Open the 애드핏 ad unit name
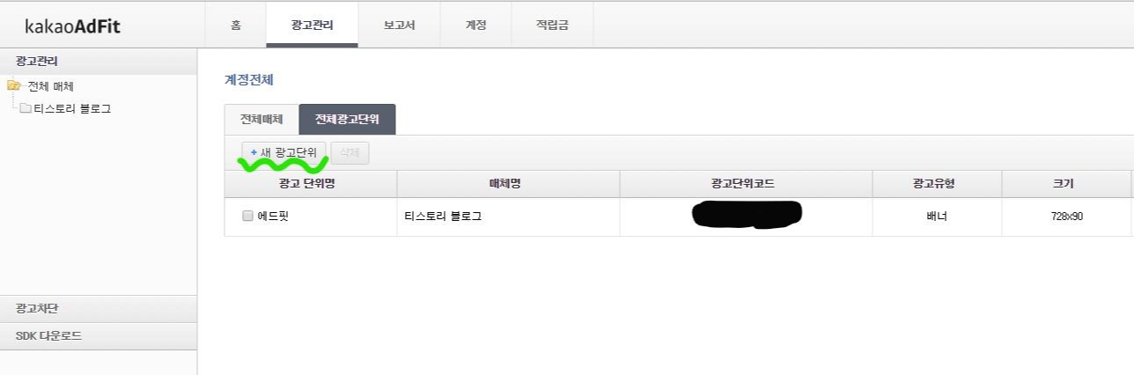Image resolution: width=1134 pixels, height=375 pixels. 273,217
